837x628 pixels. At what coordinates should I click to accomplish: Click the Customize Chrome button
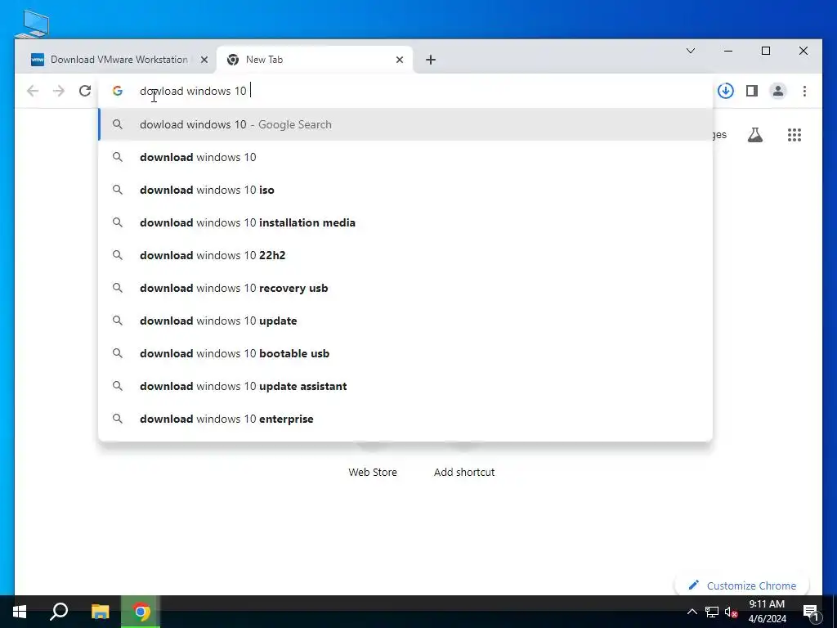click(x=742, y=585)
